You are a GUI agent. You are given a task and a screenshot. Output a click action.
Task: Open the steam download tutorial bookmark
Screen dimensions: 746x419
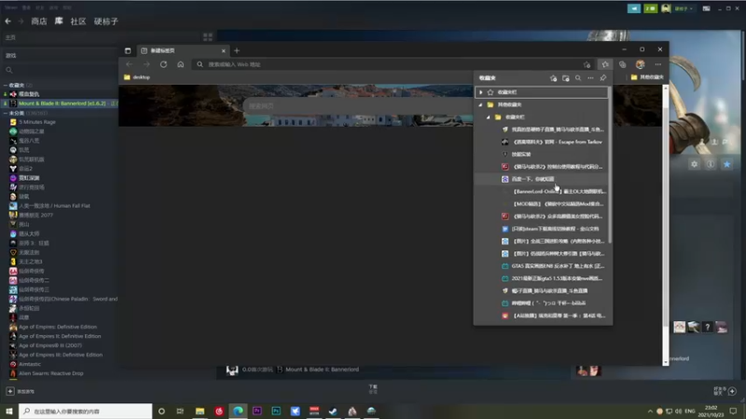543,228
